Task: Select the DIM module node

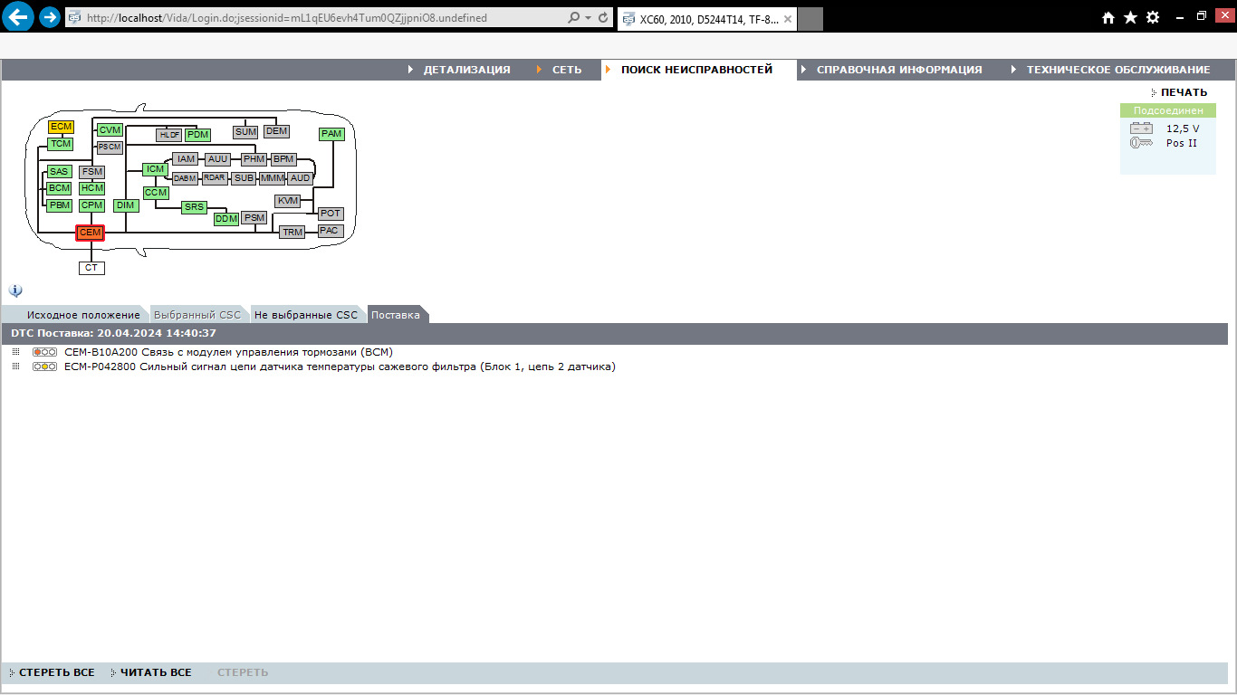Action: point(126,205)
